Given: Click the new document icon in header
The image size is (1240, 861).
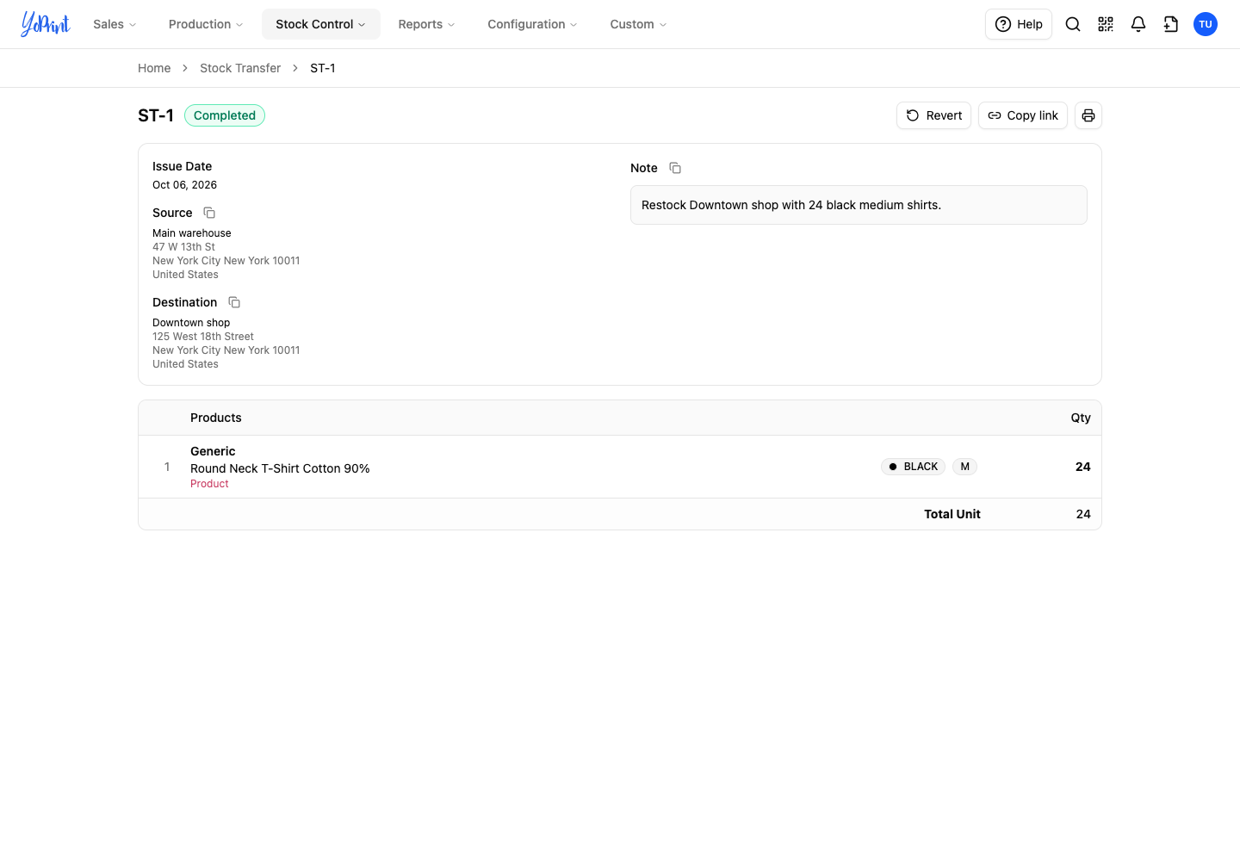Looking at the screenshot, I should pos(1171,24).
